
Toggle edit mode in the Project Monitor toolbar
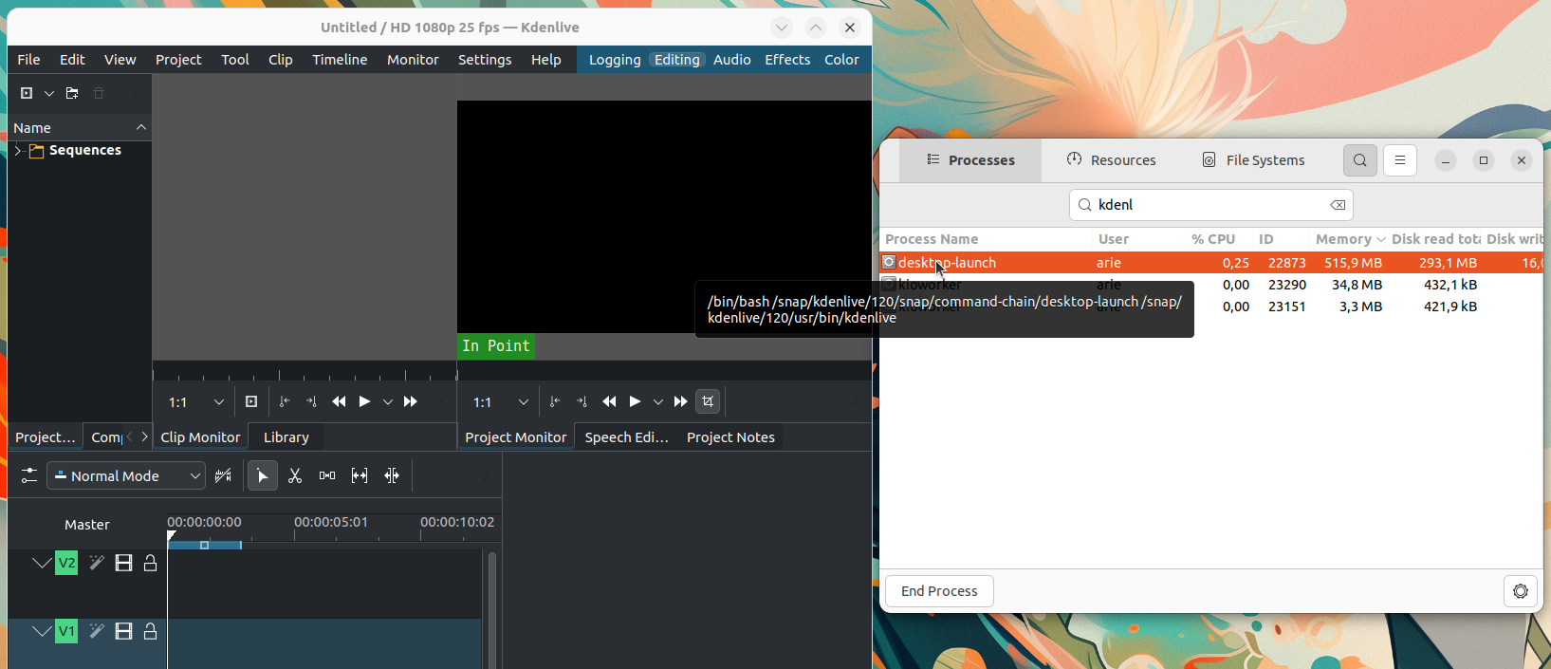pyautogui.click(x=708, y=401)
